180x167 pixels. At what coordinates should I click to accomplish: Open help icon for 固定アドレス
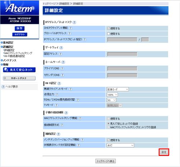60,54
